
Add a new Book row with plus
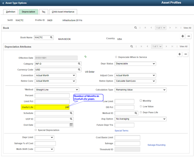coord(183,36)
